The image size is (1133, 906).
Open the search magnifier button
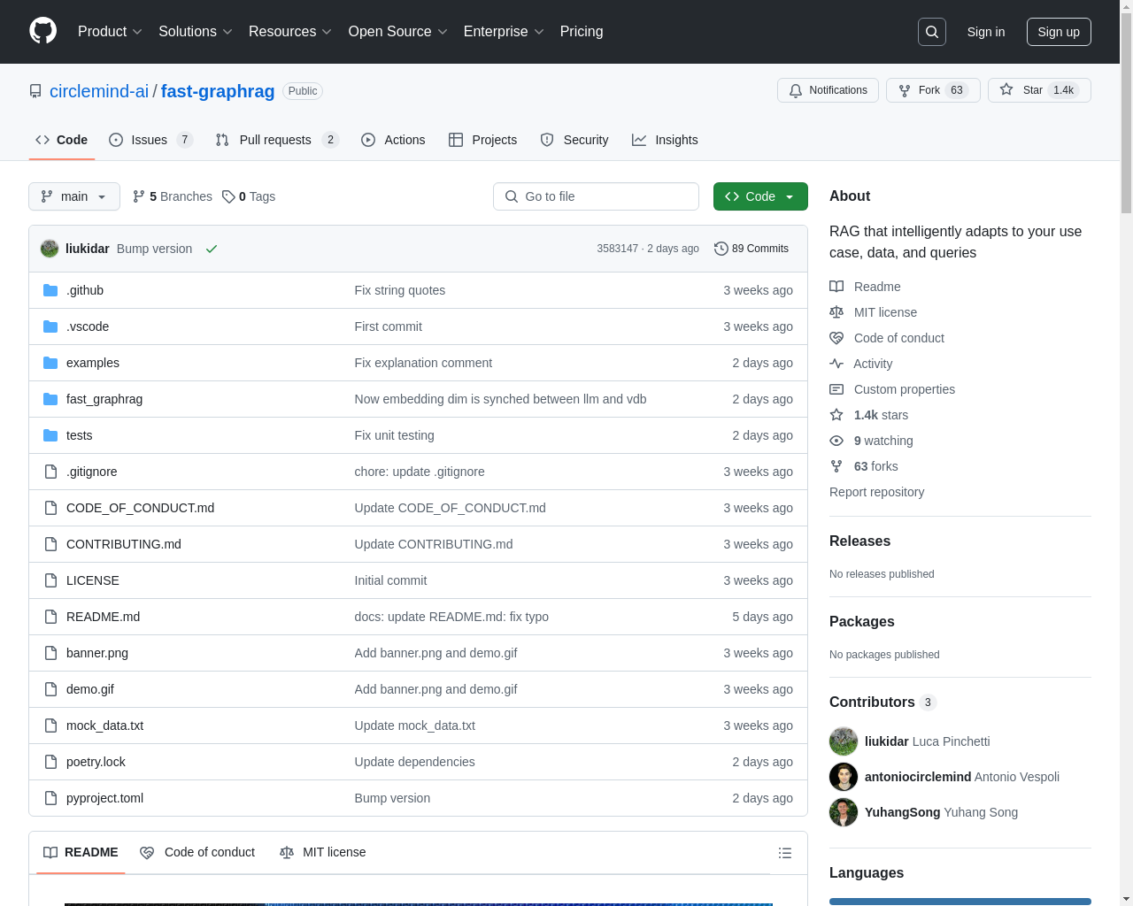932,32
